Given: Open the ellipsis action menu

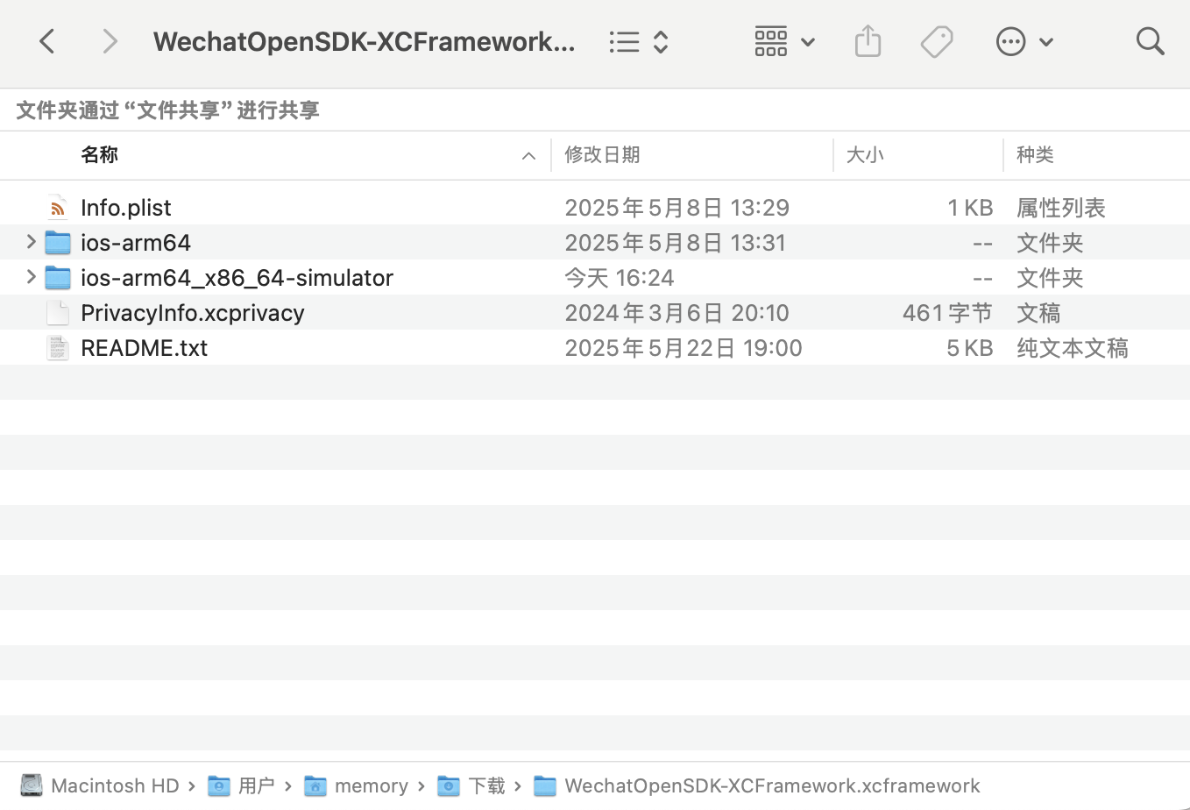Looking at the screenshot, I should point(1024,41).
